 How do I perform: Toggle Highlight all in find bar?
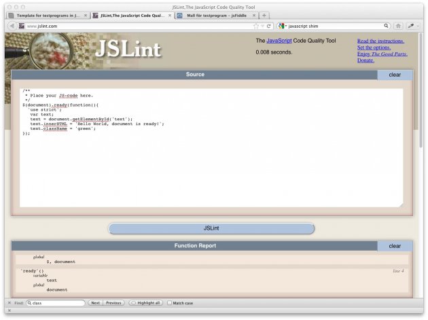146,303
